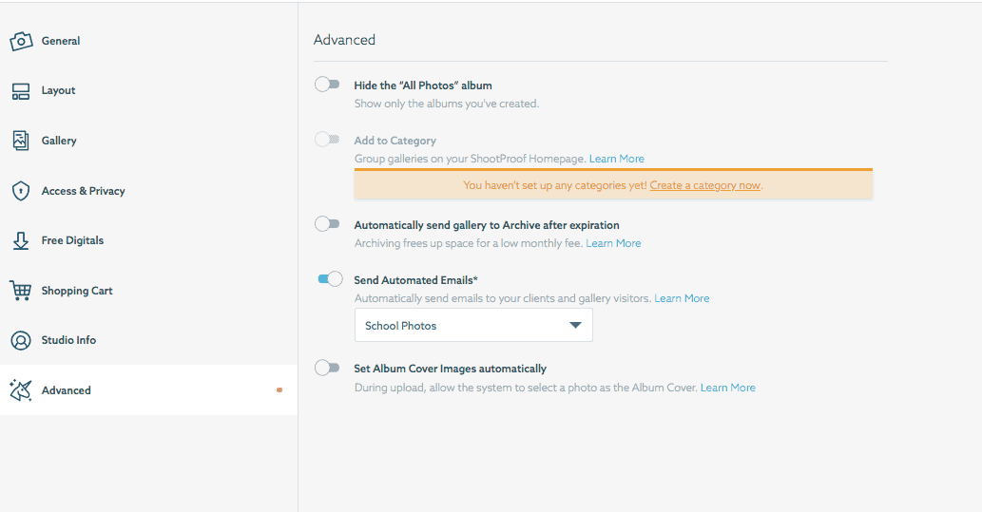Click the Layout grid icon
The image size is (982, 512).
click(21, 91)
